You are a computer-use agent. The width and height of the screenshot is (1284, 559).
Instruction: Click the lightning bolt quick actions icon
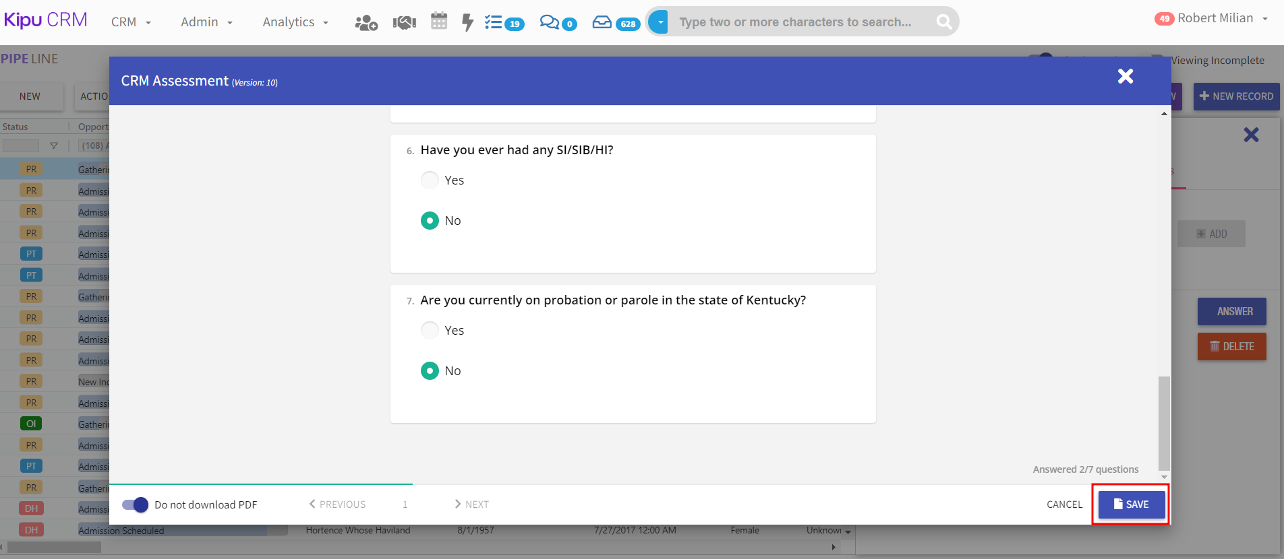coord(467,22)
